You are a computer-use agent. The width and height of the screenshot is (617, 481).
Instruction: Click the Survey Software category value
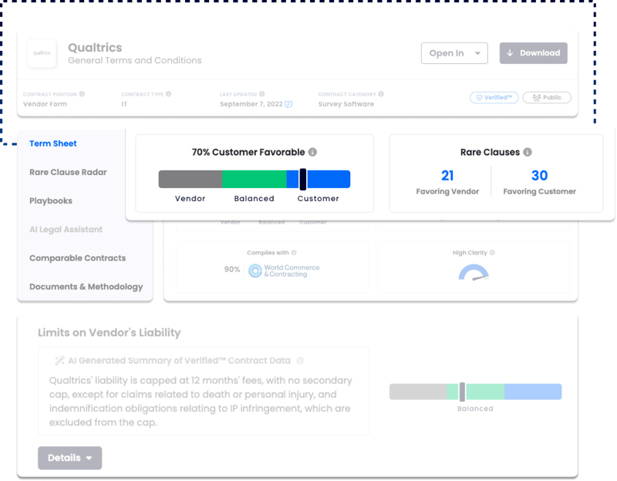click(346, 104)
